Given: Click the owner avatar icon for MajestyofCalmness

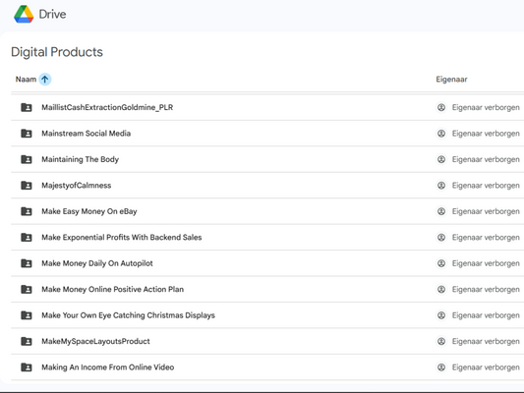Looking at the screenshot, I should point(441,186).
